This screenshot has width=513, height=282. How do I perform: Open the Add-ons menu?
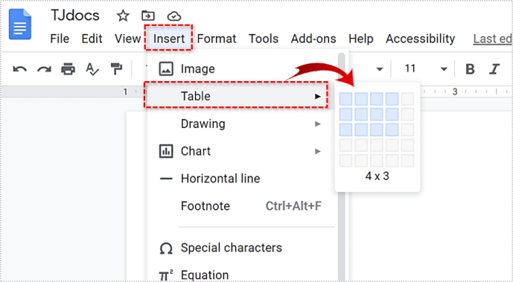pyautogui.click(x=313, y=39)
